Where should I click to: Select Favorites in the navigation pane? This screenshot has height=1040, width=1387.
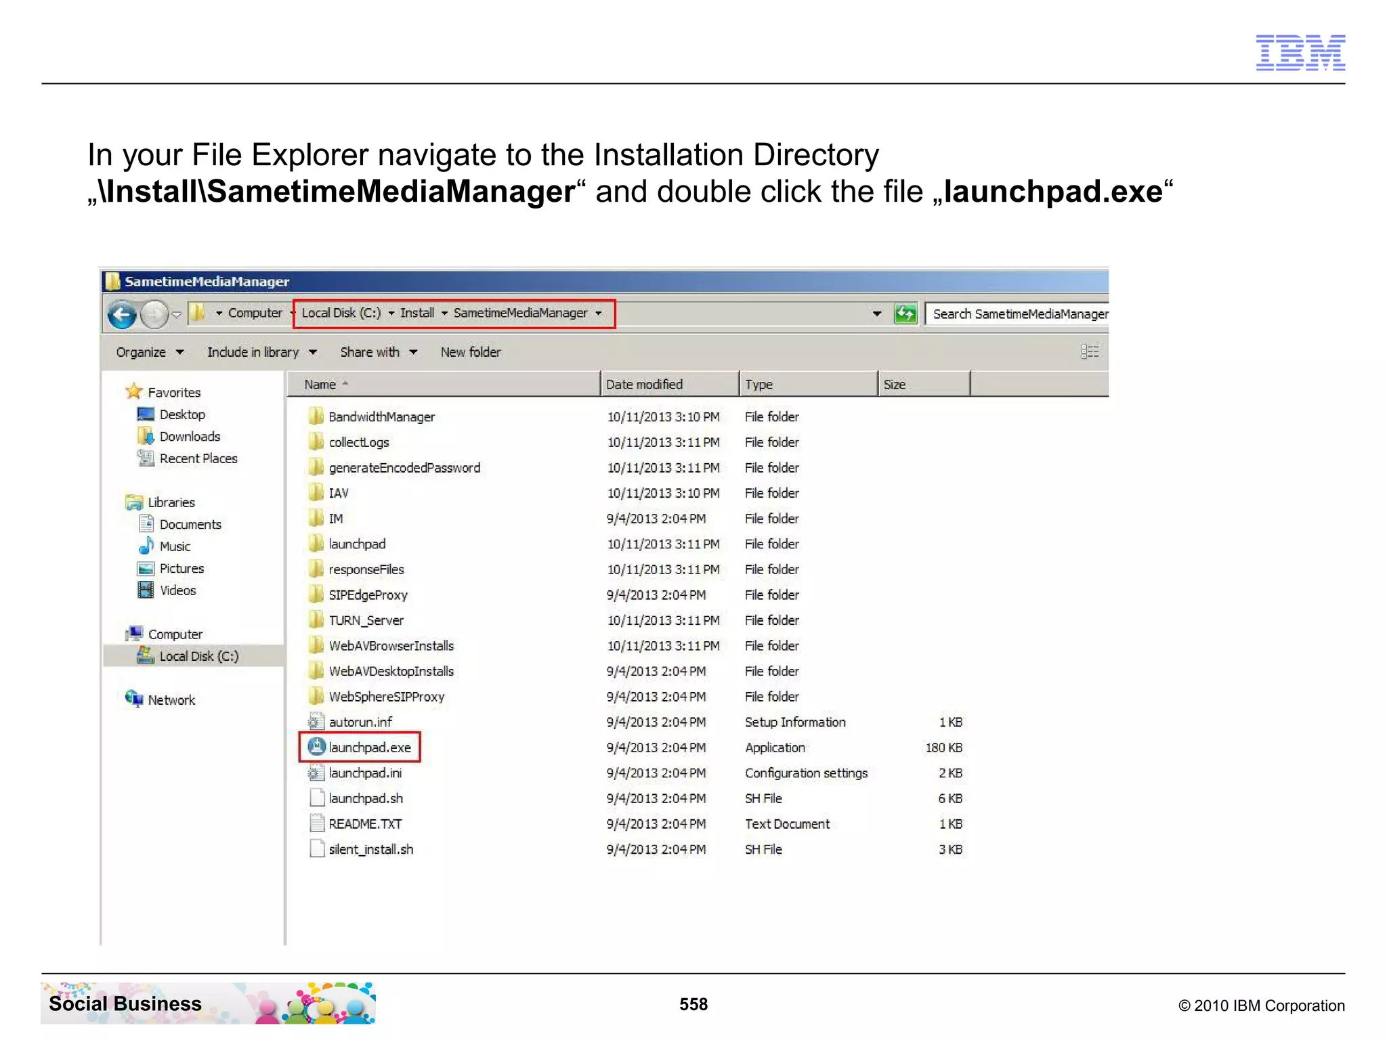[164, 392]
